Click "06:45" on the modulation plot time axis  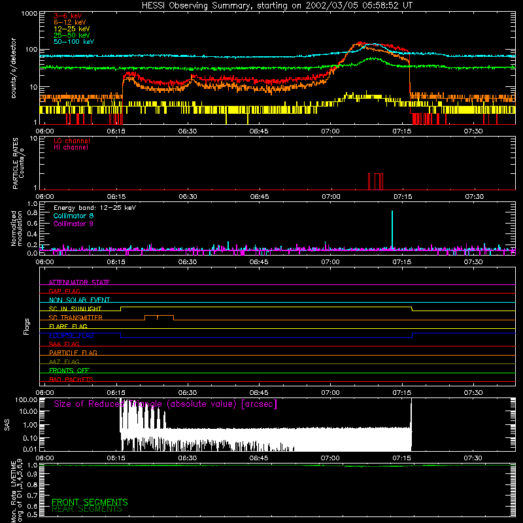259,262
